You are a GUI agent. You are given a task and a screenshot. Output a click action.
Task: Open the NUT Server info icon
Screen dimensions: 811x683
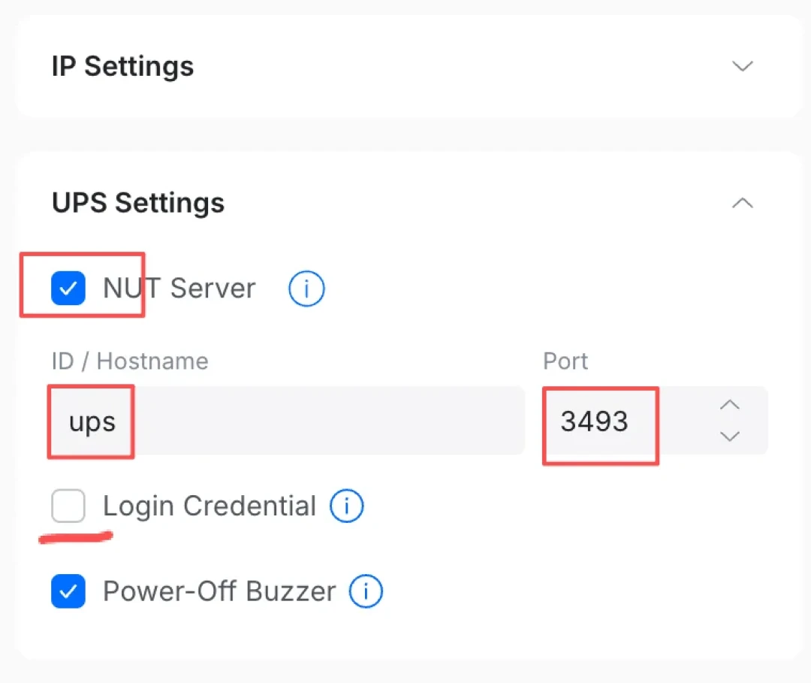[306, 289]
